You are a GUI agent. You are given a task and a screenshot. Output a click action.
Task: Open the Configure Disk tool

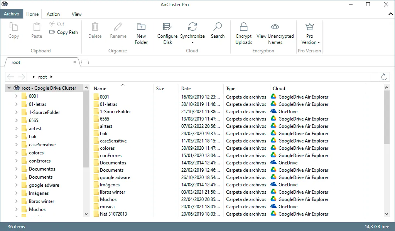pos(167,33)
